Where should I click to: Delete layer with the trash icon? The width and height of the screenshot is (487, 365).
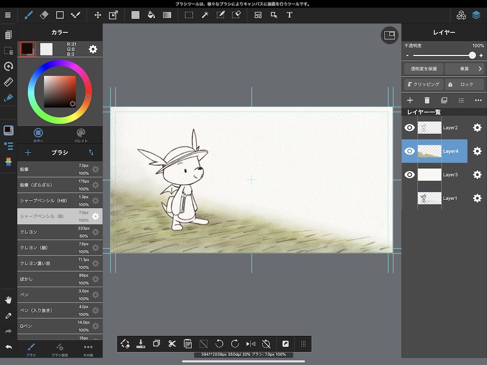427,100
